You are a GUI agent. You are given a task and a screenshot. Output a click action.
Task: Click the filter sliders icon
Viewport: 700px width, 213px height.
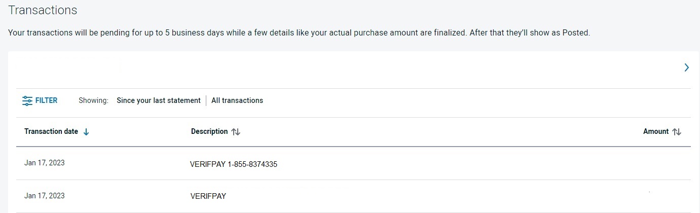(x=27, y=101)
